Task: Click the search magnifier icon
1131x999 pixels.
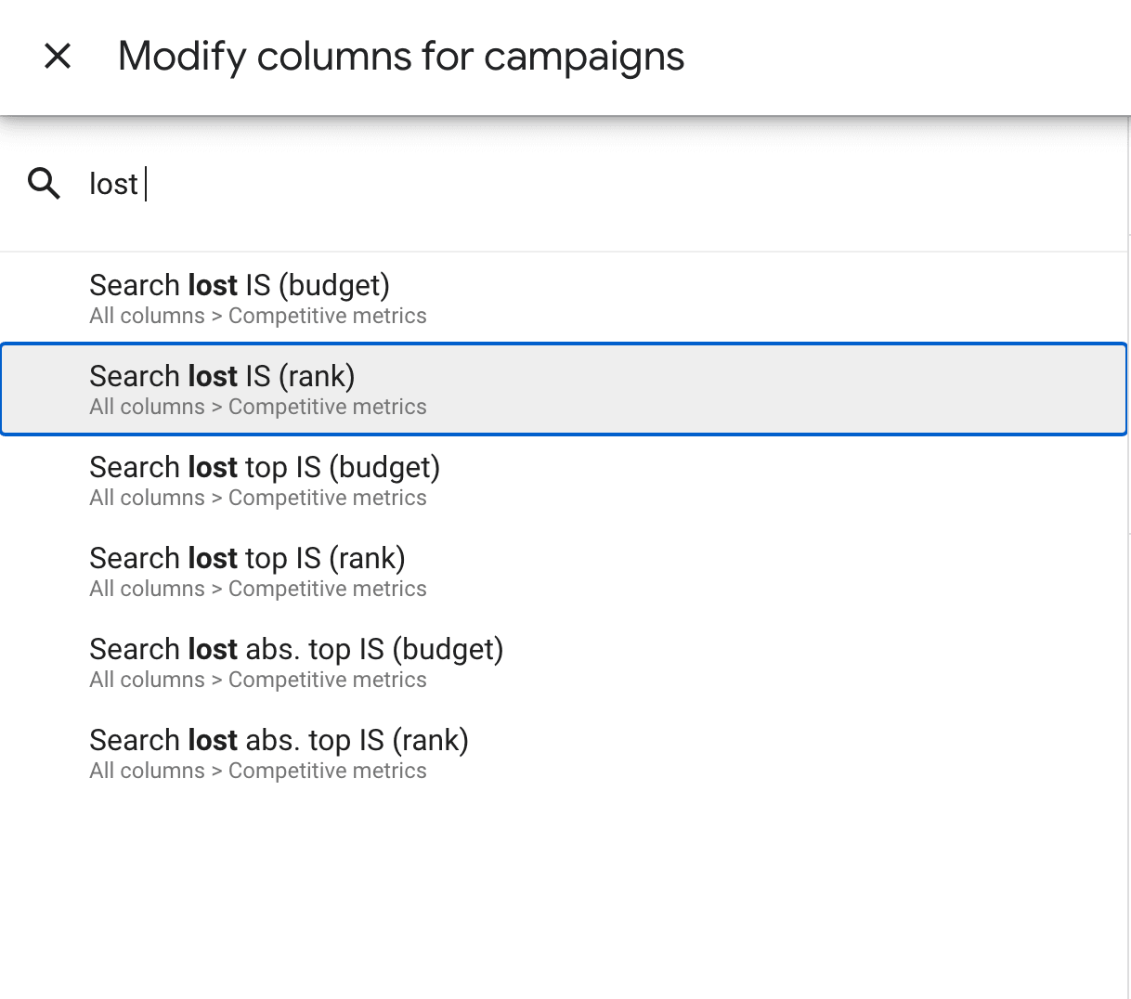Action: click(x=44, y=184)
